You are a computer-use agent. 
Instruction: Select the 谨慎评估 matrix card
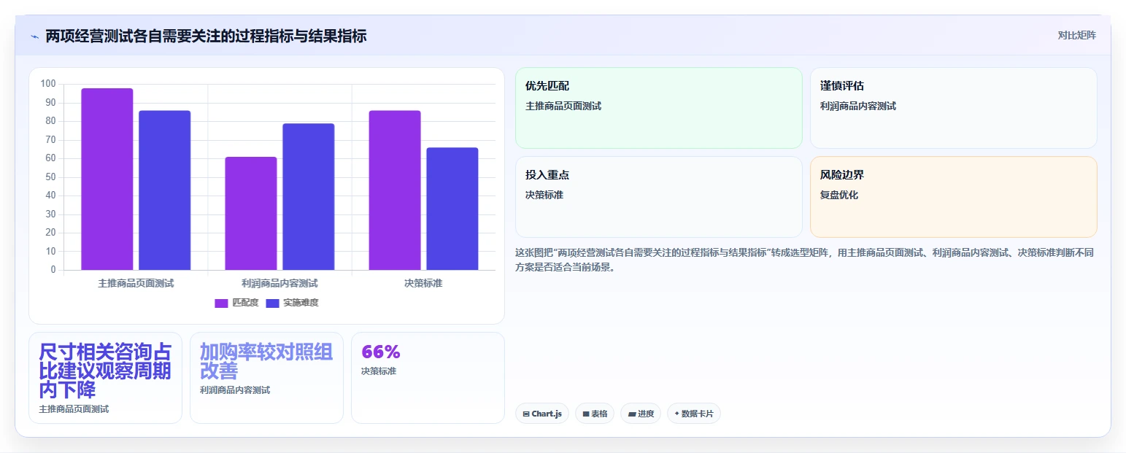coord(954,108)
